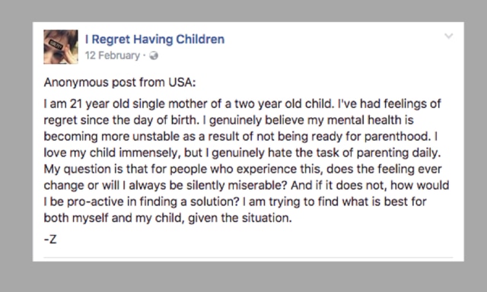Click the phrase love my child immensely
The width and height of the screenshot is (487, 292).
pyautogui.click(x=111, y=153)
